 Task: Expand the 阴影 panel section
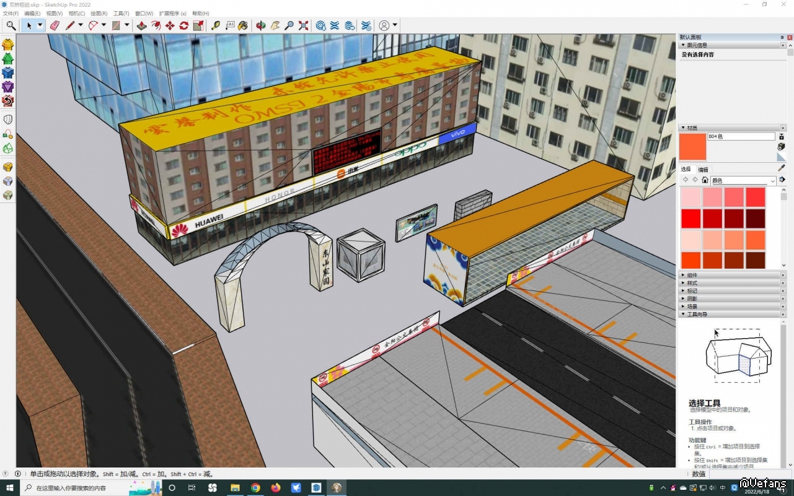(x=692, y=298)
